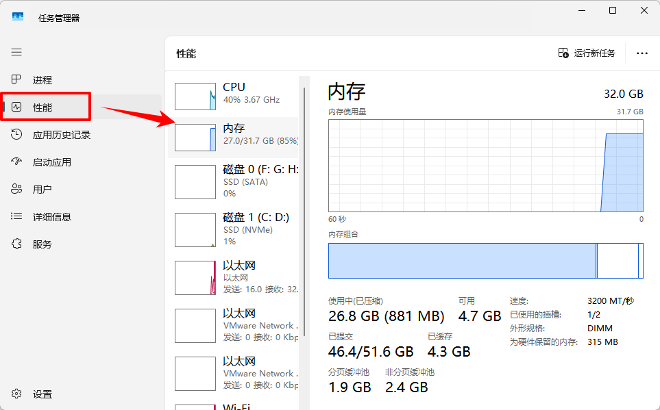Click the 60 秒 graph axis label

click(337, 219)
